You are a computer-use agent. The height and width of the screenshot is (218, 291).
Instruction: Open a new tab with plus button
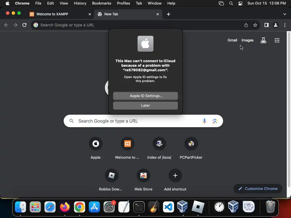pos(169,14)
